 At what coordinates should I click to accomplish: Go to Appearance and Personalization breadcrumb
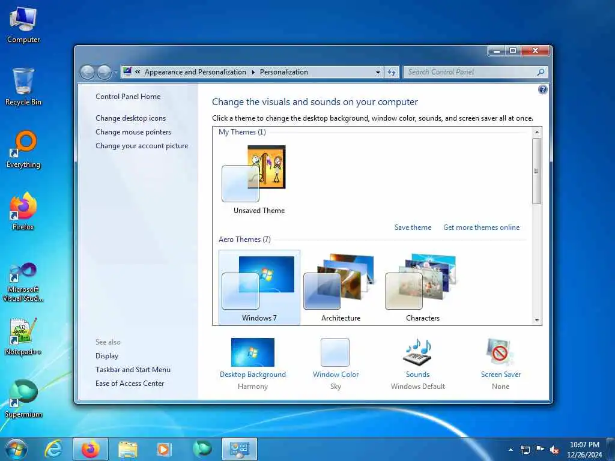click(x=195, y=72)
